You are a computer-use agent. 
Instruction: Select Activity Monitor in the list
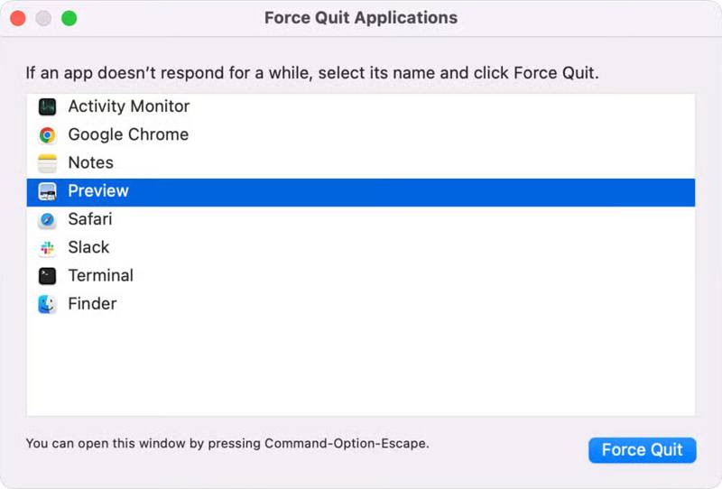tap(129, 106)
